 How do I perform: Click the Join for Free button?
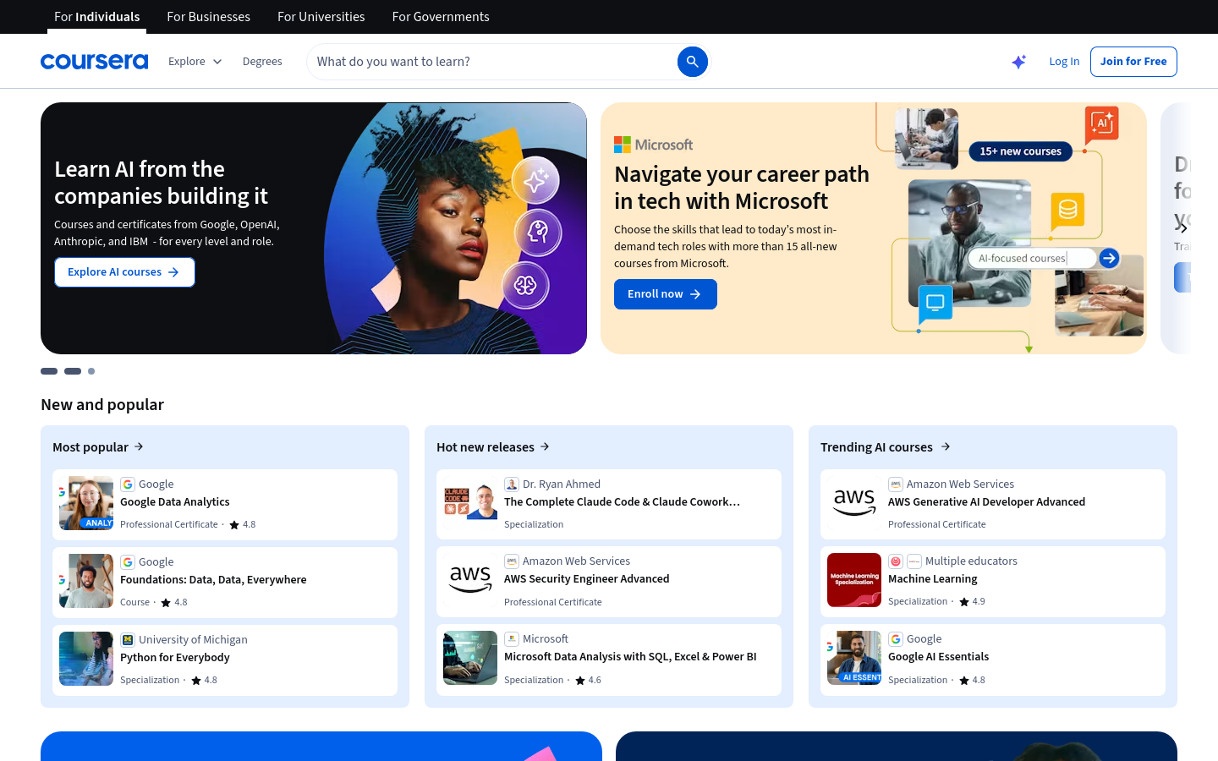1133,62
